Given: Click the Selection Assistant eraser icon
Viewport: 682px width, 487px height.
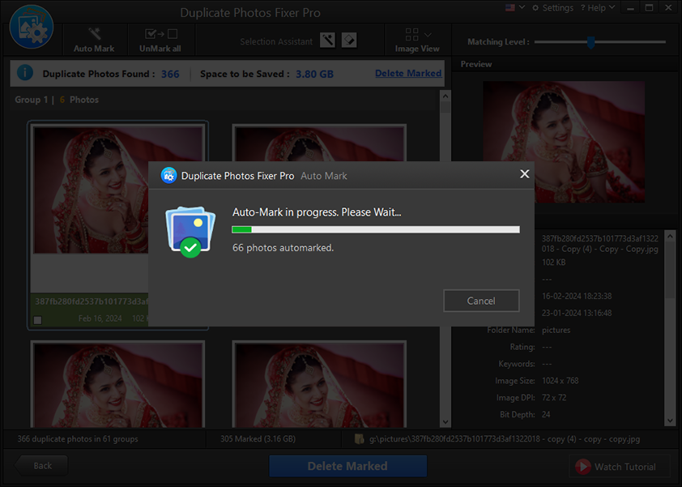Looking at the screenshot, I should (349, 41).
